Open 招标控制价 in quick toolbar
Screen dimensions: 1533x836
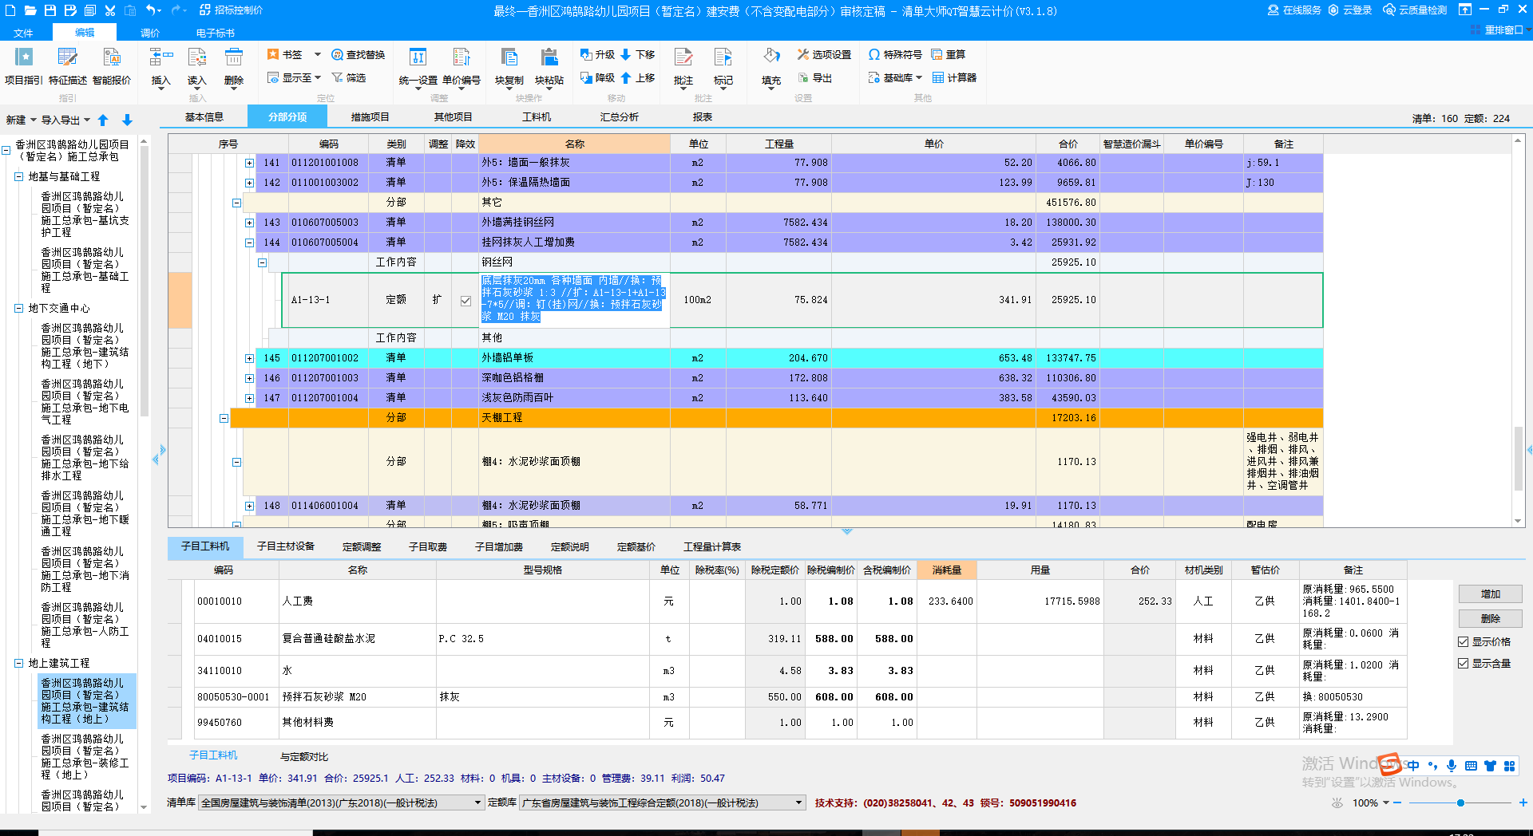(231, 10)
